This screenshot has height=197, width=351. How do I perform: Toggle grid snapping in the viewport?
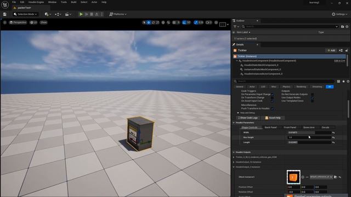[174, 22]
